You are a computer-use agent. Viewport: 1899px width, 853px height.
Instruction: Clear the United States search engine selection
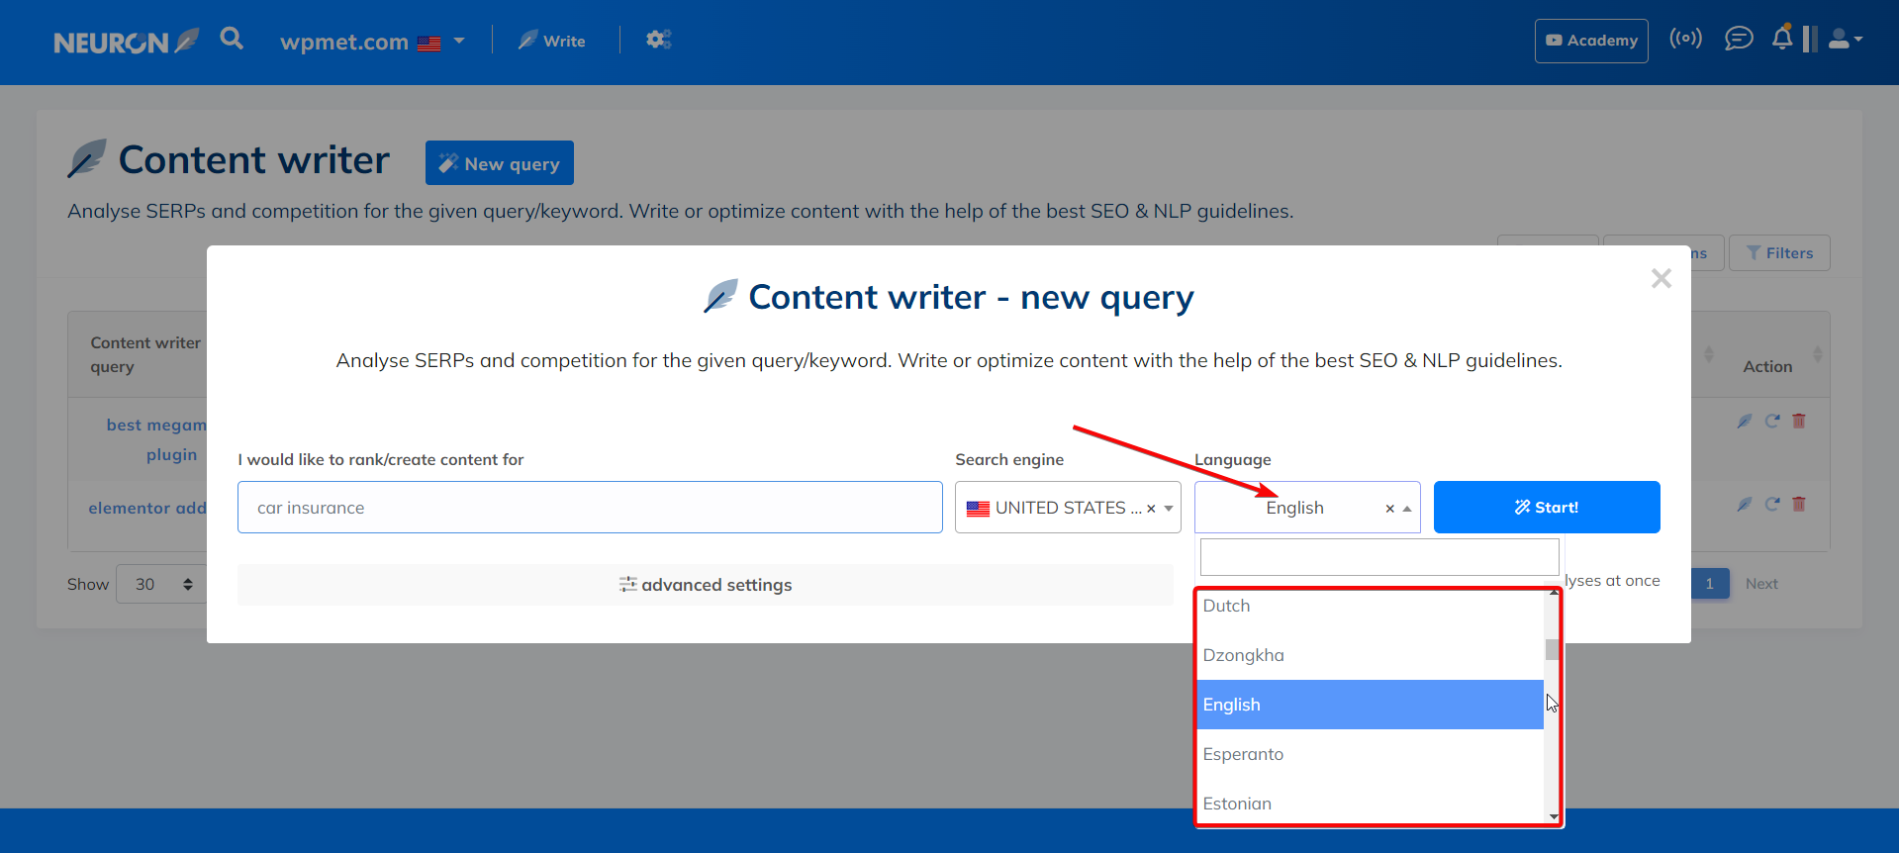point(1151,509)
